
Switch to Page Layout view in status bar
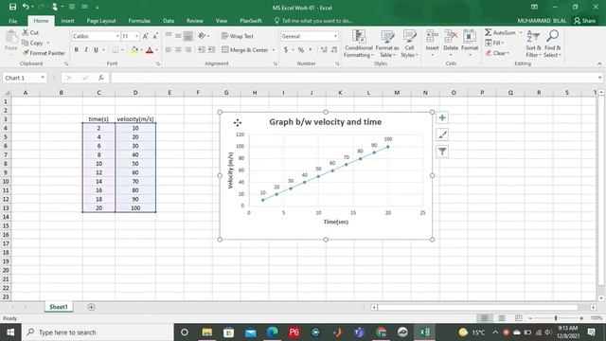[502, 318]
